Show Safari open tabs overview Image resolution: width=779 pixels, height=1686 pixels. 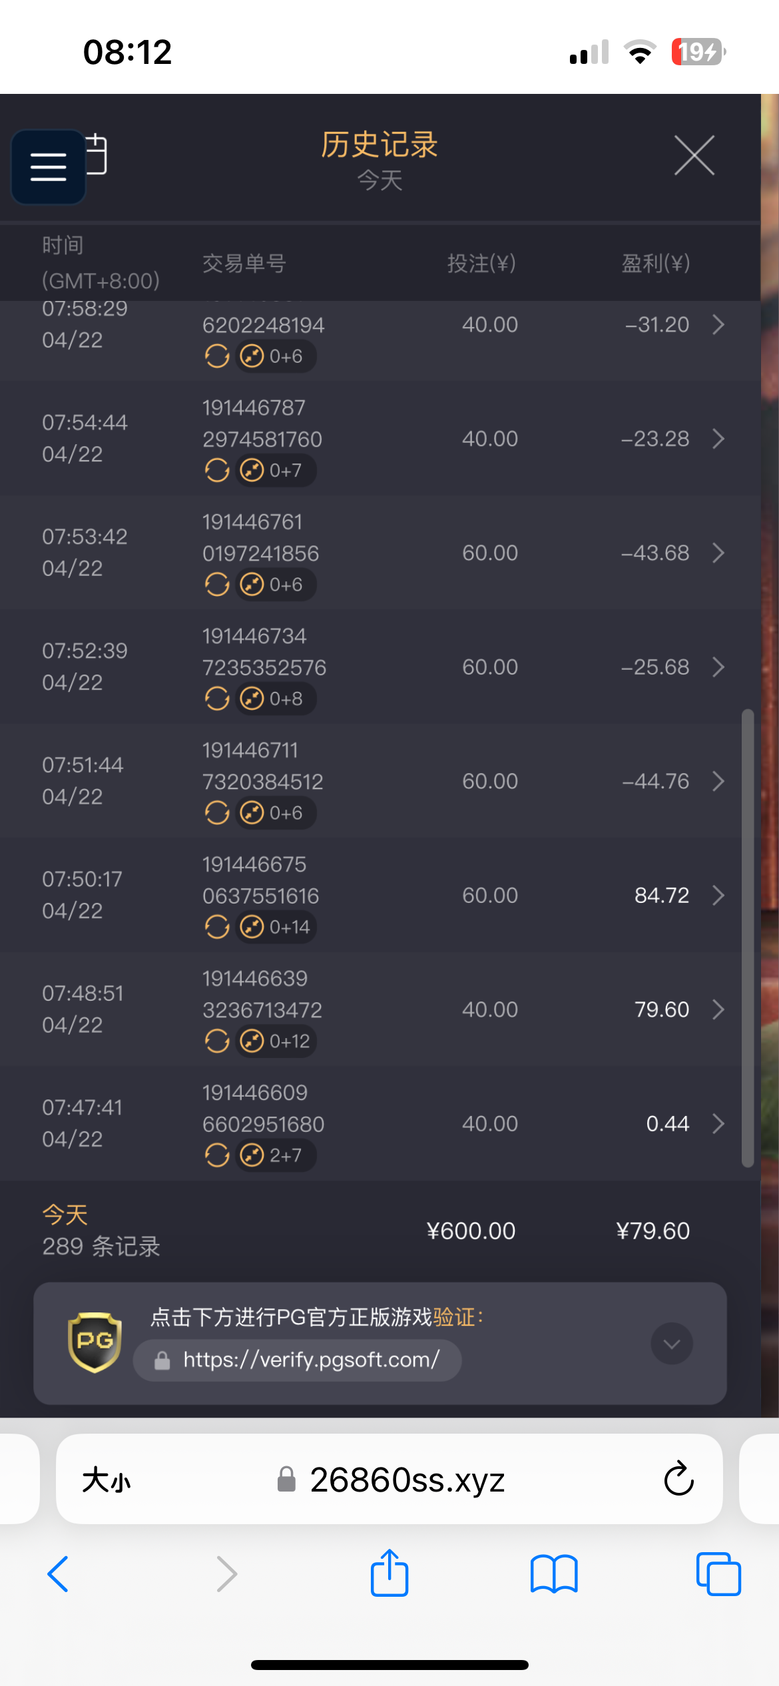718,1574
